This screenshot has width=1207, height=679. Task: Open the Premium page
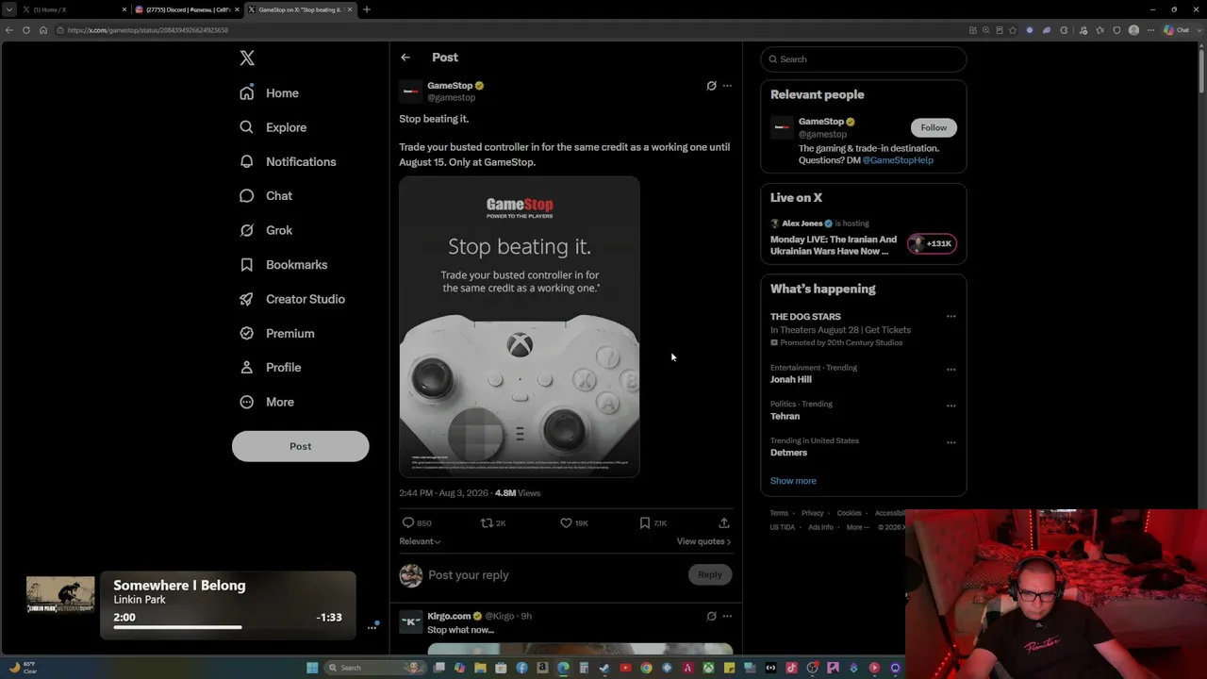276,334
